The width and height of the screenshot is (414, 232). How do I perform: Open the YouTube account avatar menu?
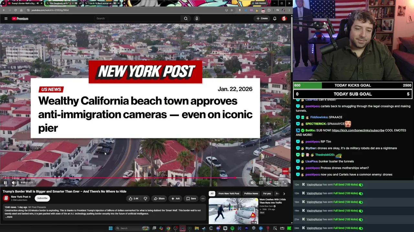coord(284,18)
